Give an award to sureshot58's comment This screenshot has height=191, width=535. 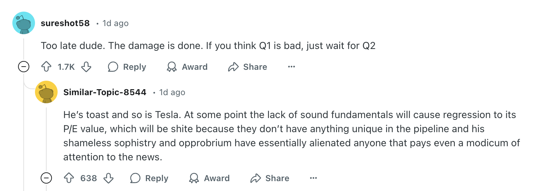tap(187, 67)
